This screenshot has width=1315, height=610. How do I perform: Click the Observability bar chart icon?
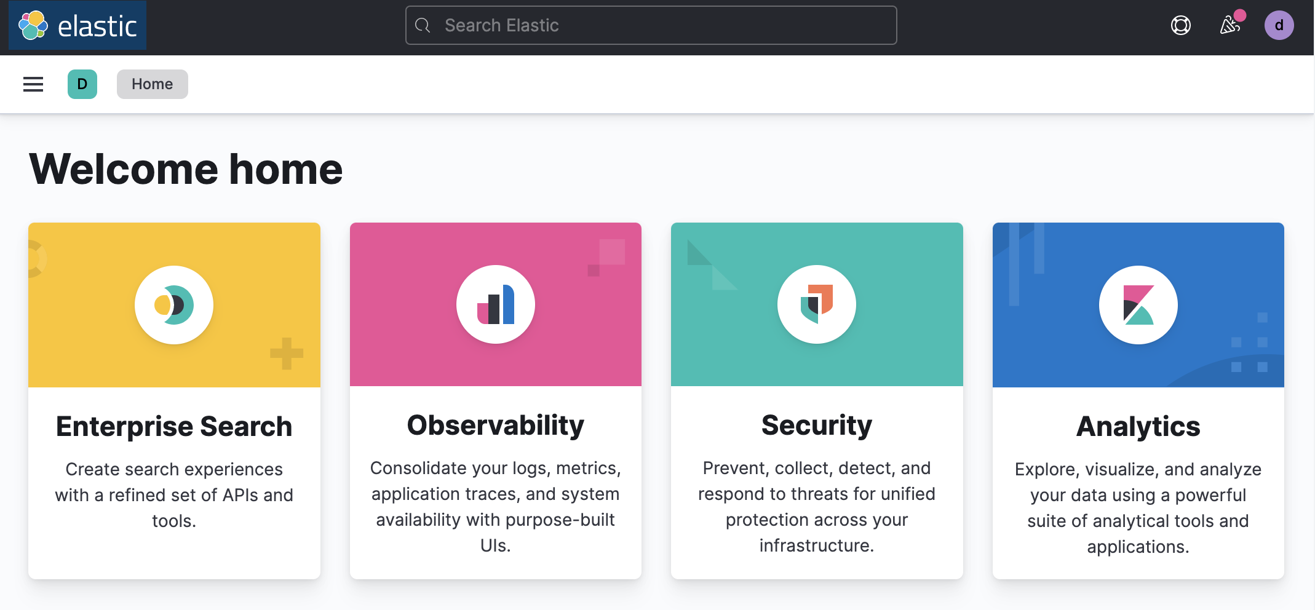(496, 304)
